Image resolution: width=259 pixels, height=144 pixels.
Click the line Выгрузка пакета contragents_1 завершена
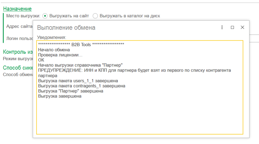point(81,86)
